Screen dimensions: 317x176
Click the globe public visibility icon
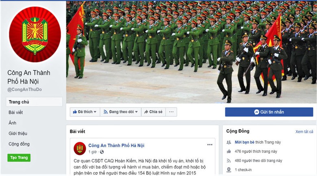pyautogui.click(x=102, y=152)
